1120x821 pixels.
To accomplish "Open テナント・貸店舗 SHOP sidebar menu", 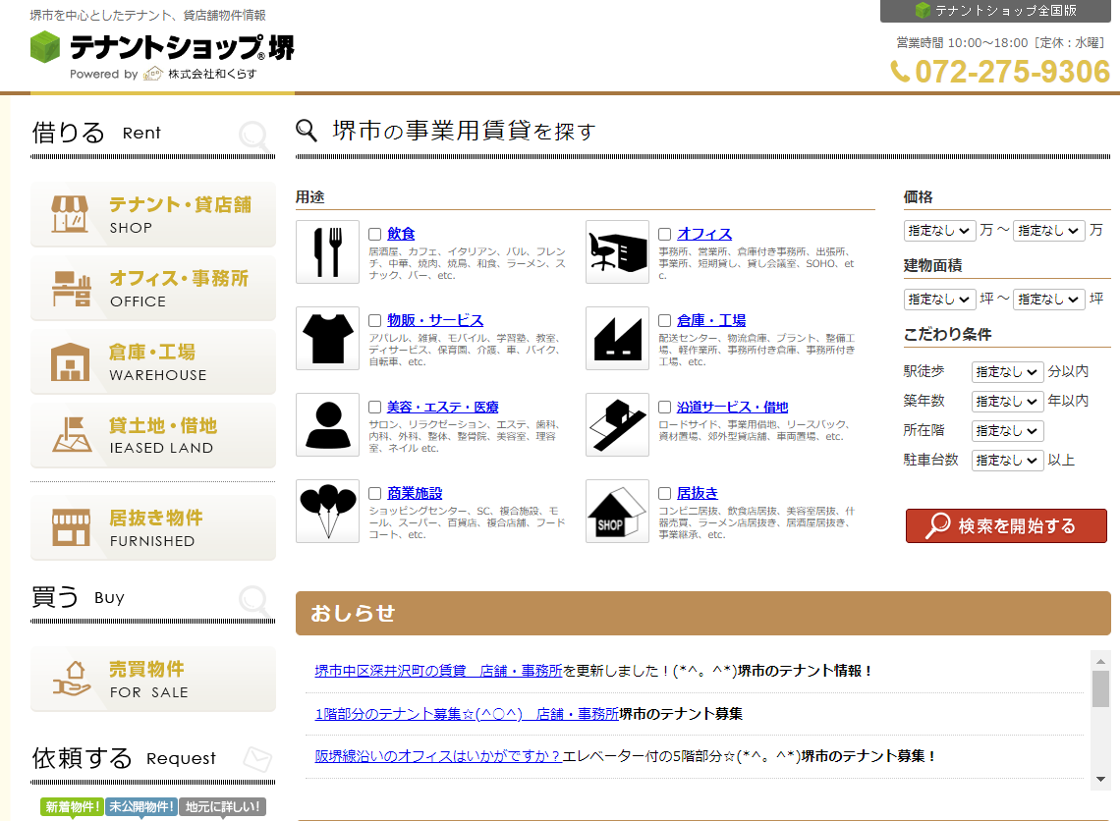I will click(x=153, y=214).
